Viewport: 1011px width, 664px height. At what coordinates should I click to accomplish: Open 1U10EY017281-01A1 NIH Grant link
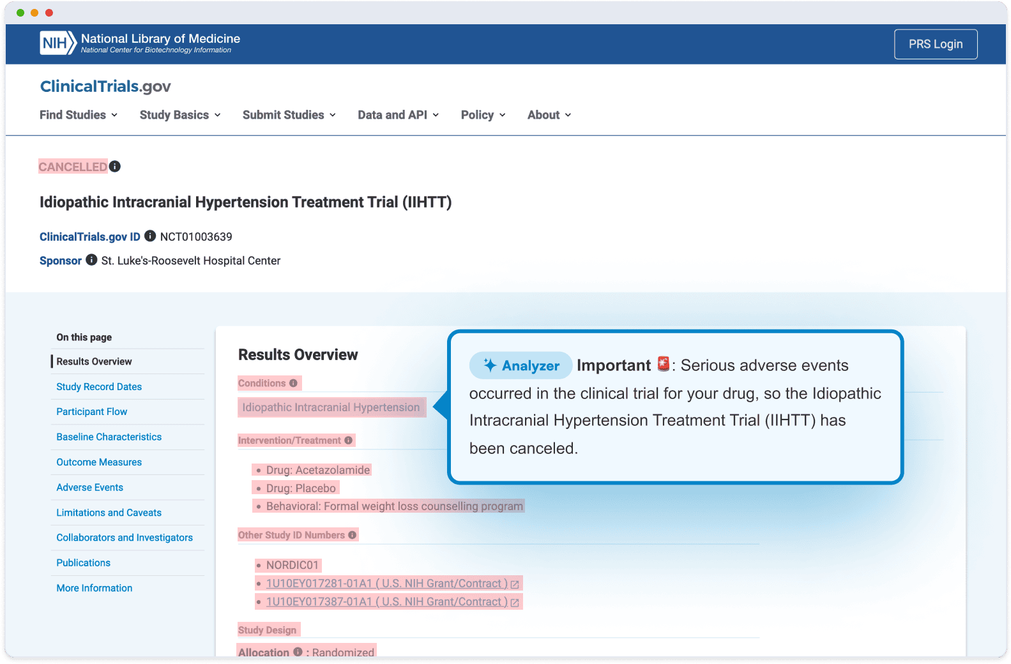(387, 584)
